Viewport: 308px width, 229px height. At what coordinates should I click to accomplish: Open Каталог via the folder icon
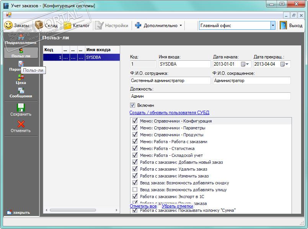[x=67, y=25]
